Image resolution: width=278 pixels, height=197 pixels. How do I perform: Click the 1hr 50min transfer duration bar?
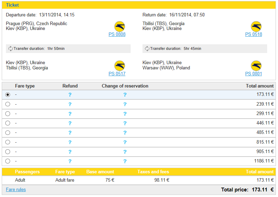[68, 49]
